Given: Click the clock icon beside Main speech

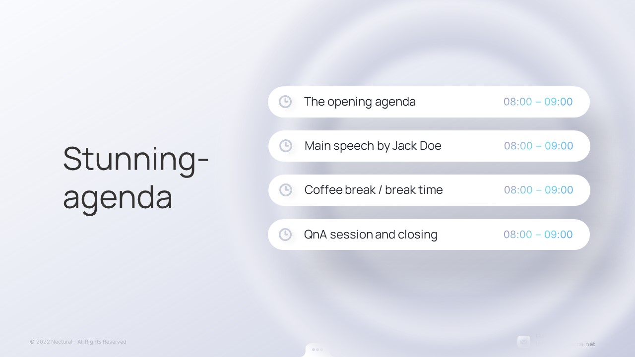Looking at the screenshot, I should tap(286, 146).
